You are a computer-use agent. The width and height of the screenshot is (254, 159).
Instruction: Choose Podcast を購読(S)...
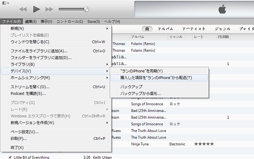(x=56, y=93)
